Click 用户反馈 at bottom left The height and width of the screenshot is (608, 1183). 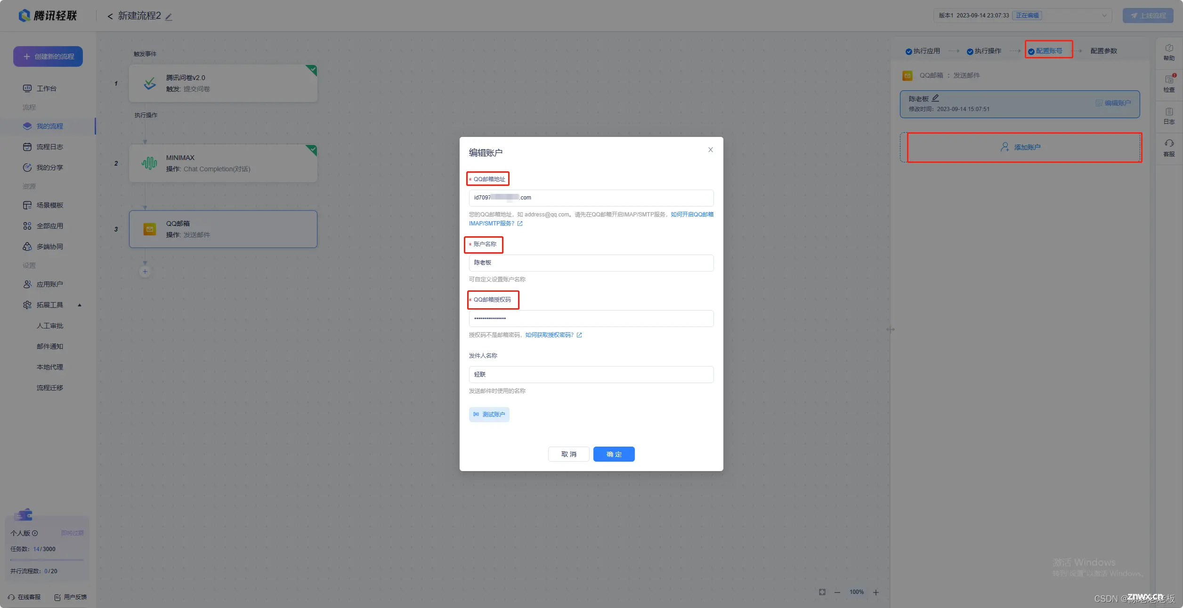(x=71, y=597)
